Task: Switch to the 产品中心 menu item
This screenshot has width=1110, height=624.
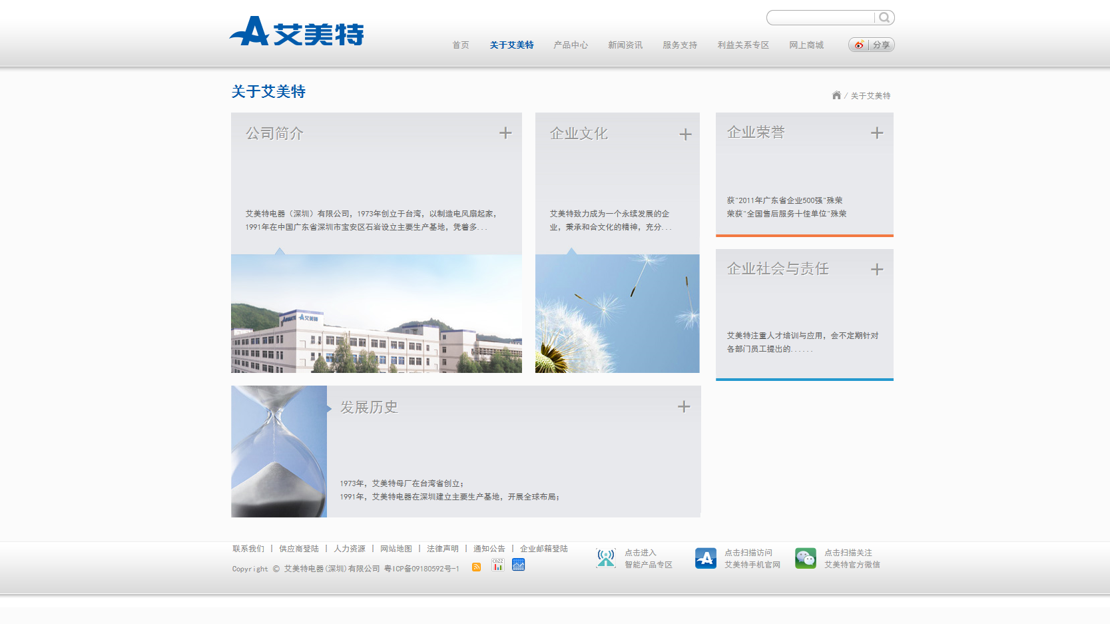Action: pyautogui.click(x=571, y=45)
